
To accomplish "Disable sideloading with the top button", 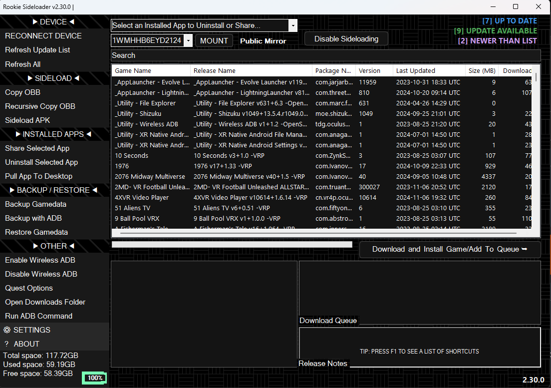I will 346,39.
